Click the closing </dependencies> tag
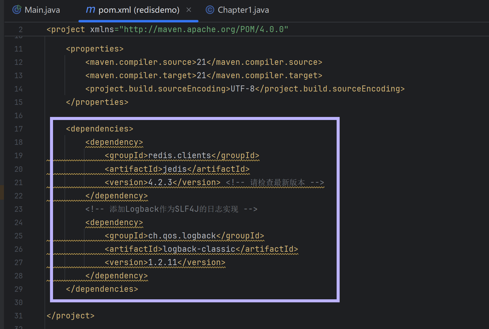This screenshot has width=489, height=329. pos(102,289)
